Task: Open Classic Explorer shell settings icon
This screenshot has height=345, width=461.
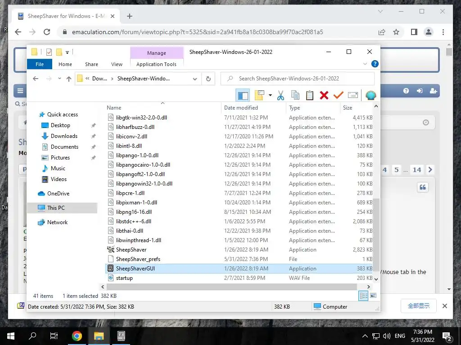Action: point(371,95)
